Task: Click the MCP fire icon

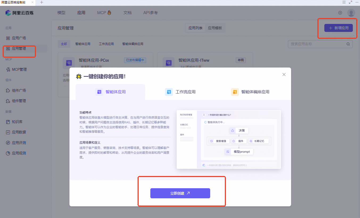Action: [109, 13]
